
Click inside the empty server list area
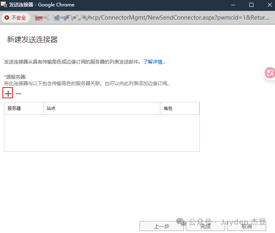pos(102,133)
